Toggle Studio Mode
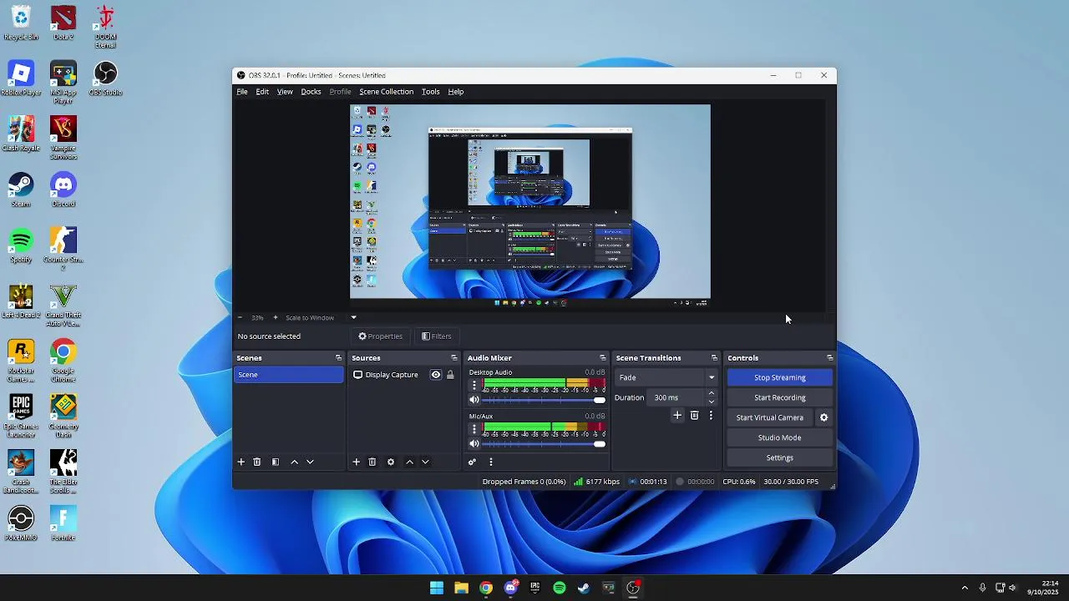 pyautogui.click(x=779, y=437)
